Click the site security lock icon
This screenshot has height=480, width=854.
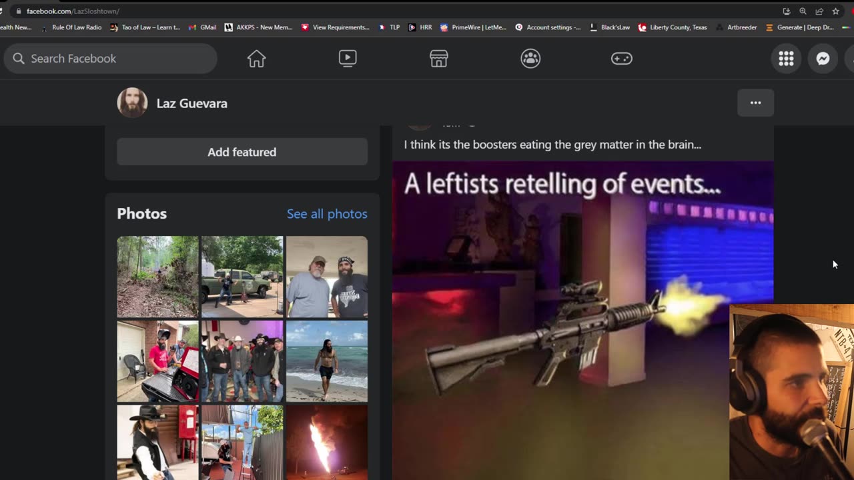(x=18, y=11)
